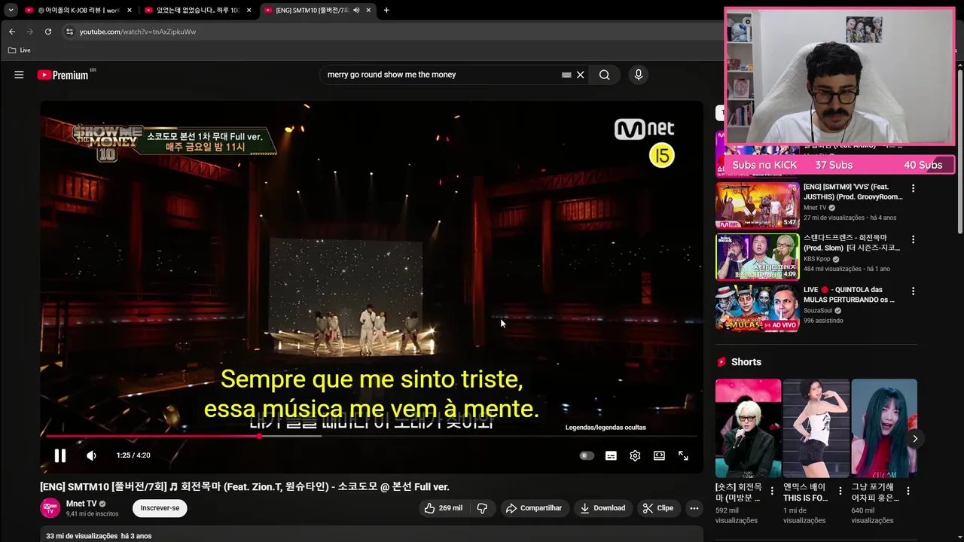Like the video with 269 mil

(443, 508)
